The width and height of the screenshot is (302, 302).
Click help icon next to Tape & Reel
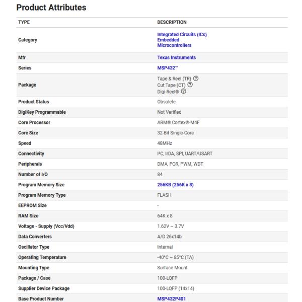click(195, 80)
